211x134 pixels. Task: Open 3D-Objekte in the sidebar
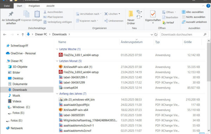point(20,67)
